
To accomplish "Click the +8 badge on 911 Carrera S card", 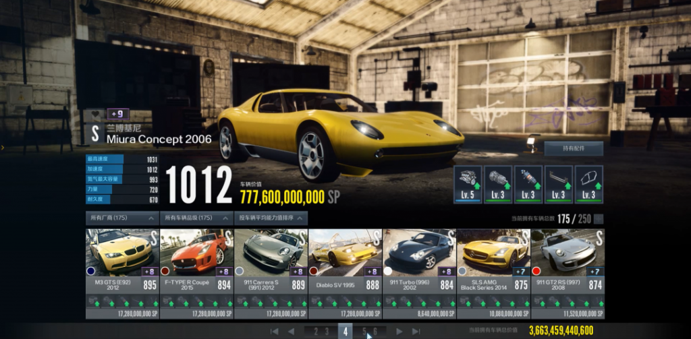I will (298, 271).
